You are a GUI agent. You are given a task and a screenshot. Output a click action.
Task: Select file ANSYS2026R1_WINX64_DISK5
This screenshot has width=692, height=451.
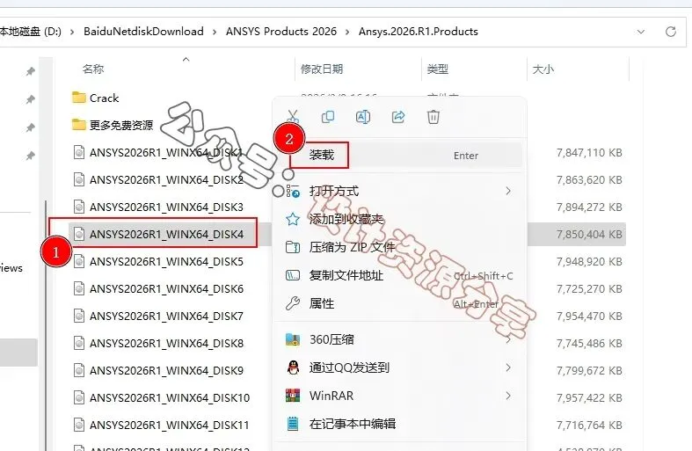pyautogui.click(x=166, y=262)
